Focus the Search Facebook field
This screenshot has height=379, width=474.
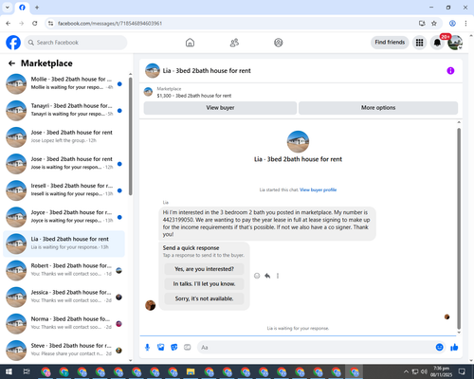point(76,43)
